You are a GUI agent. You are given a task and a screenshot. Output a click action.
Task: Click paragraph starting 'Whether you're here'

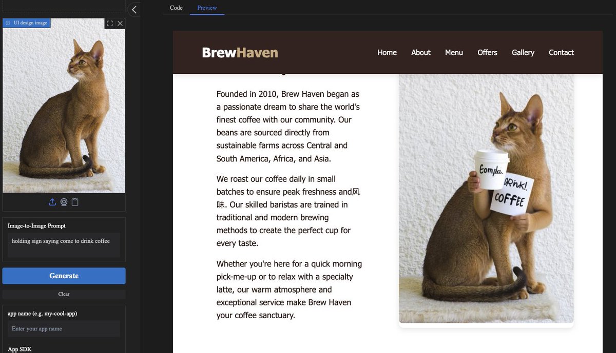point(289,289)
